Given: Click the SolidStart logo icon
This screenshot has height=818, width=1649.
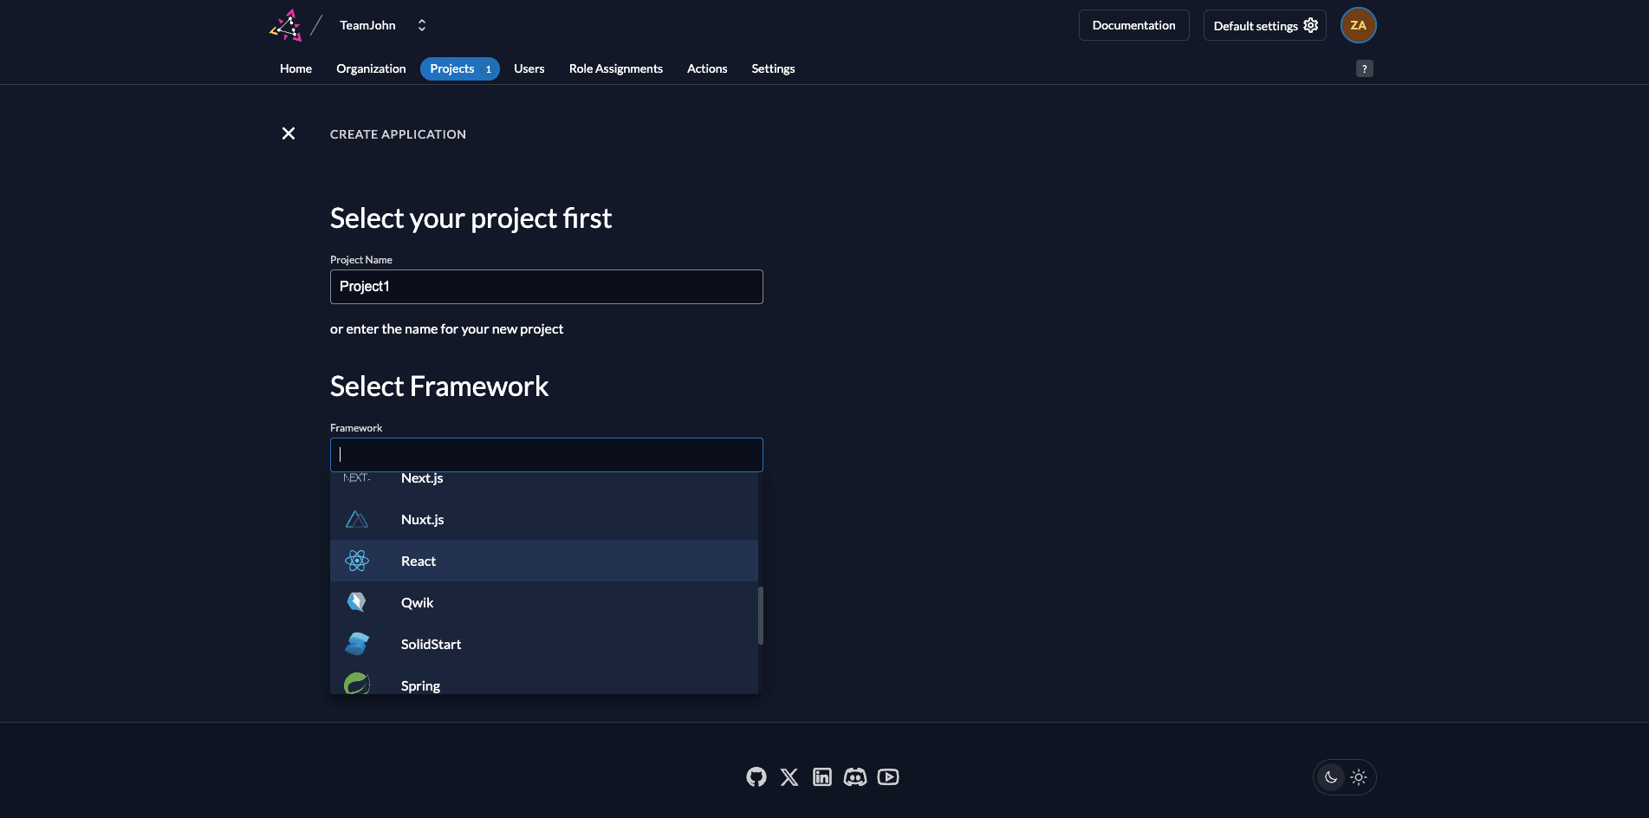Looking at the screenshot, I should [x=356, y=643].
